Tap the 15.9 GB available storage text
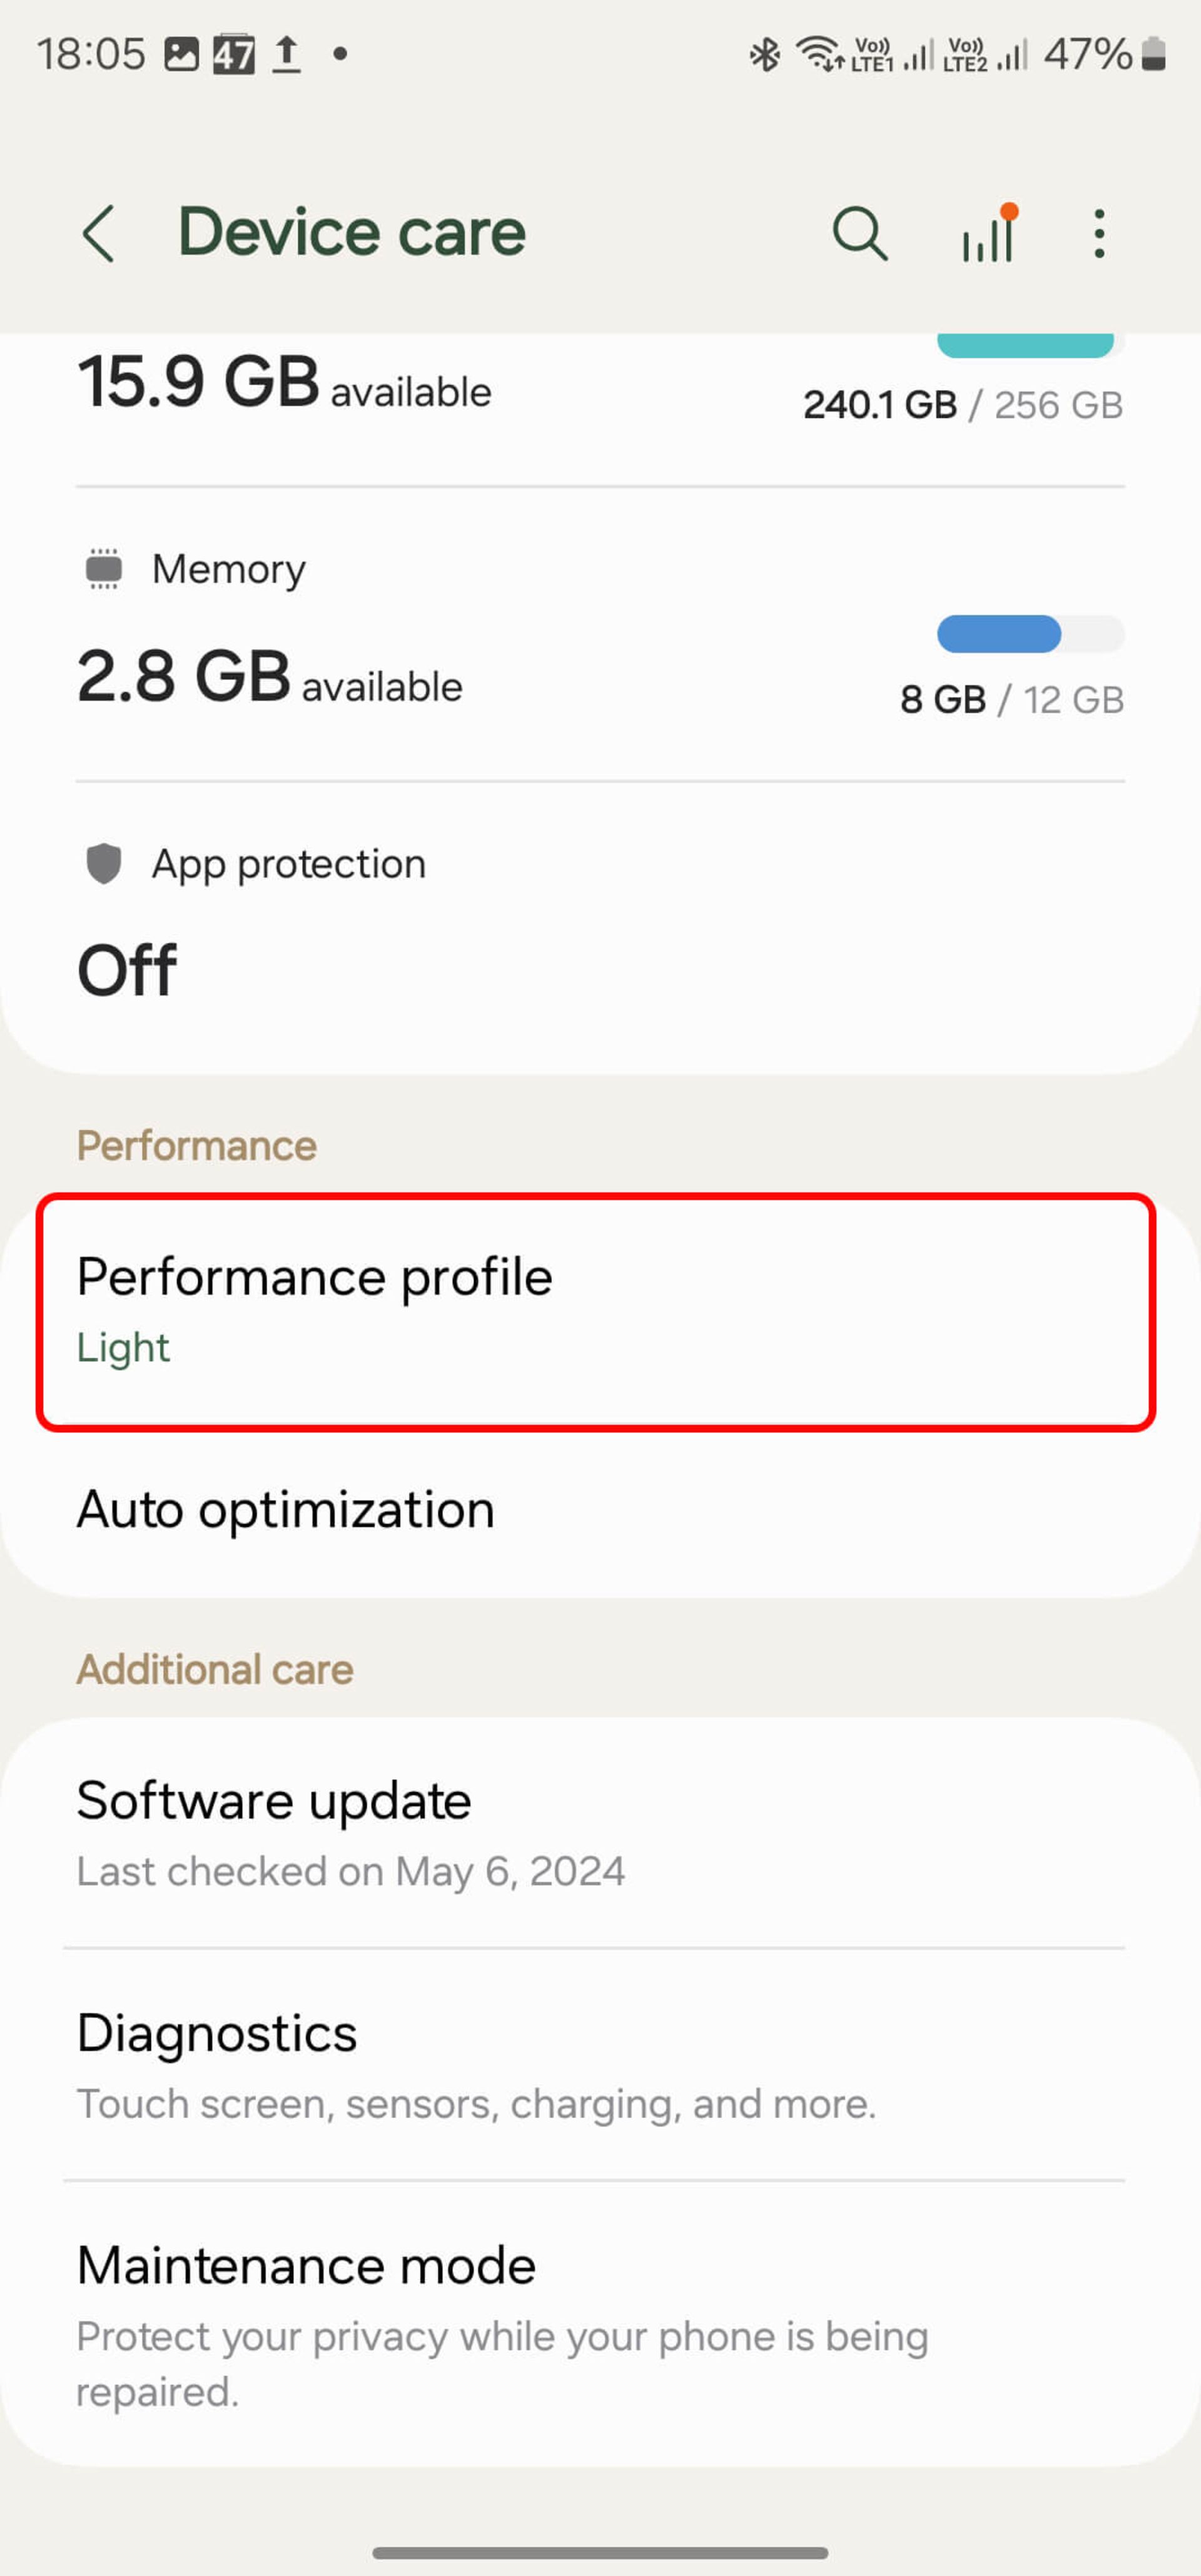Screen dimensions: 1201x2576 [x=284, y=384]
